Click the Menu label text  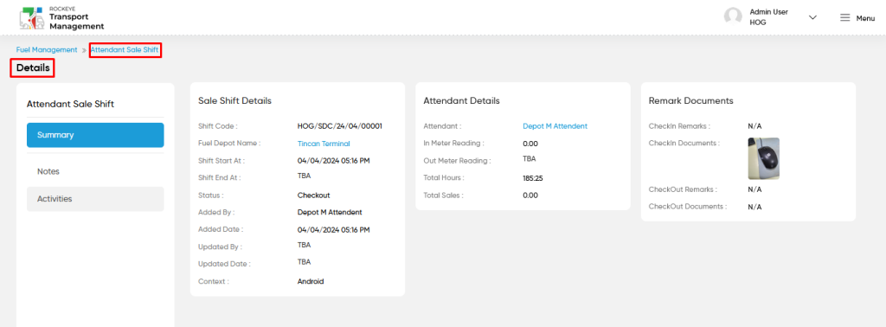[865, 18]
